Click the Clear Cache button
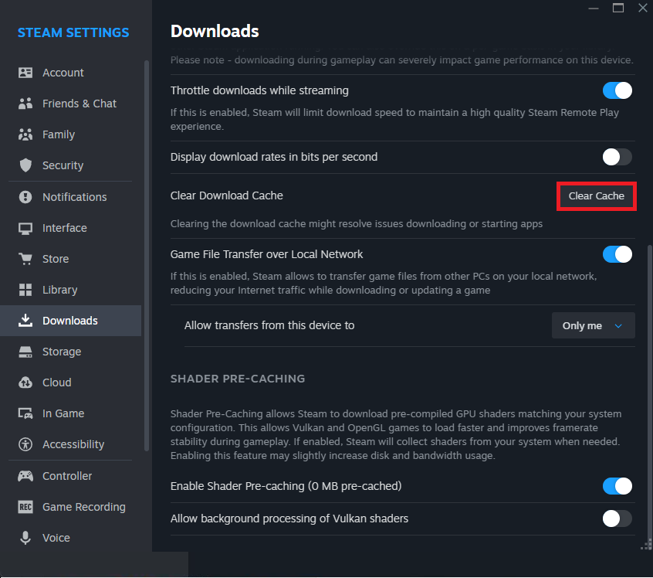 [x=597, y=196]
